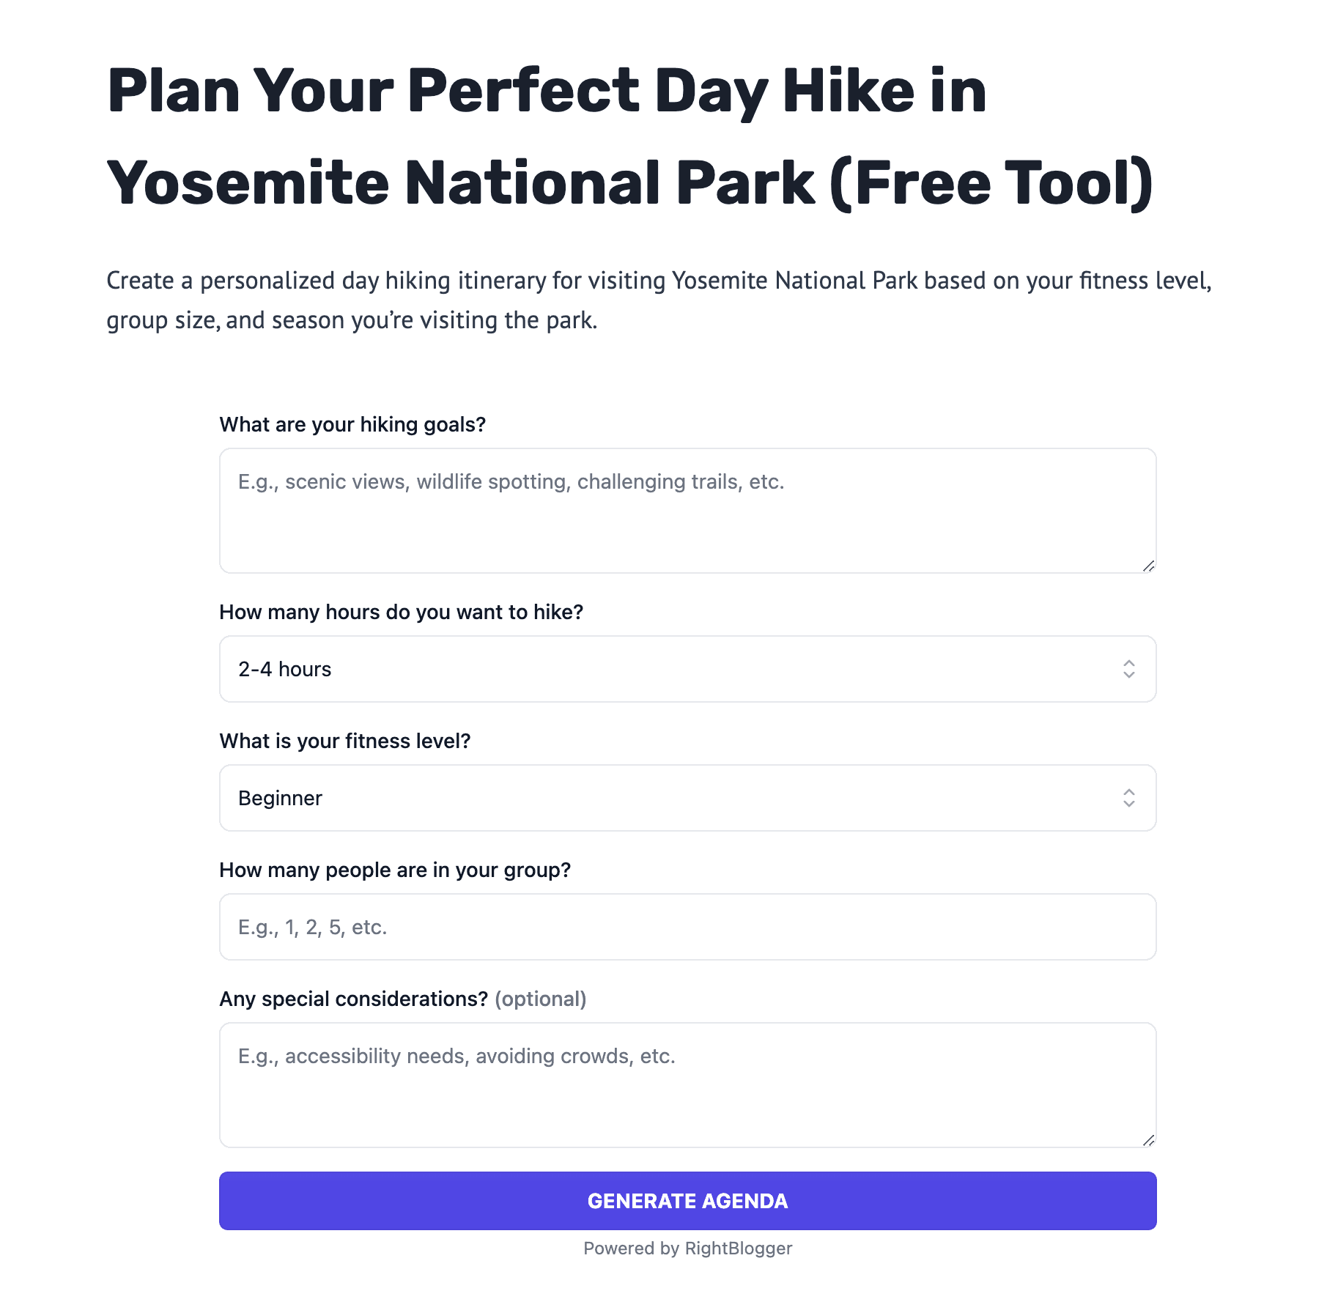Click the '(optional)' text beside special considerations
Image resolution: width=1338 pixels, height=1291 pixels.
[541, 998]
